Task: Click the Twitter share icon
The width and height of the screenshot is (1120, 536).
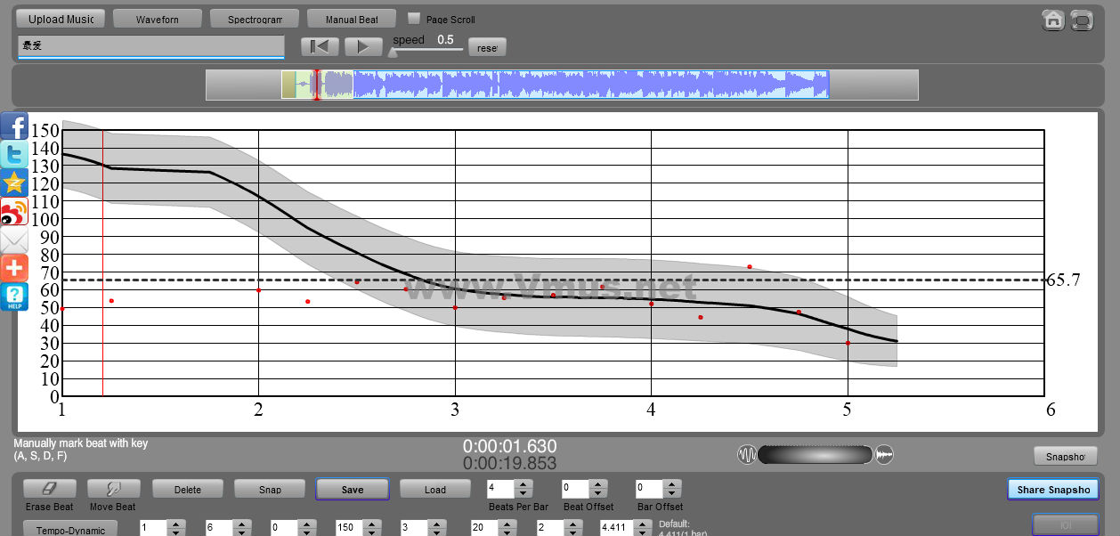Action: point(14,155)
